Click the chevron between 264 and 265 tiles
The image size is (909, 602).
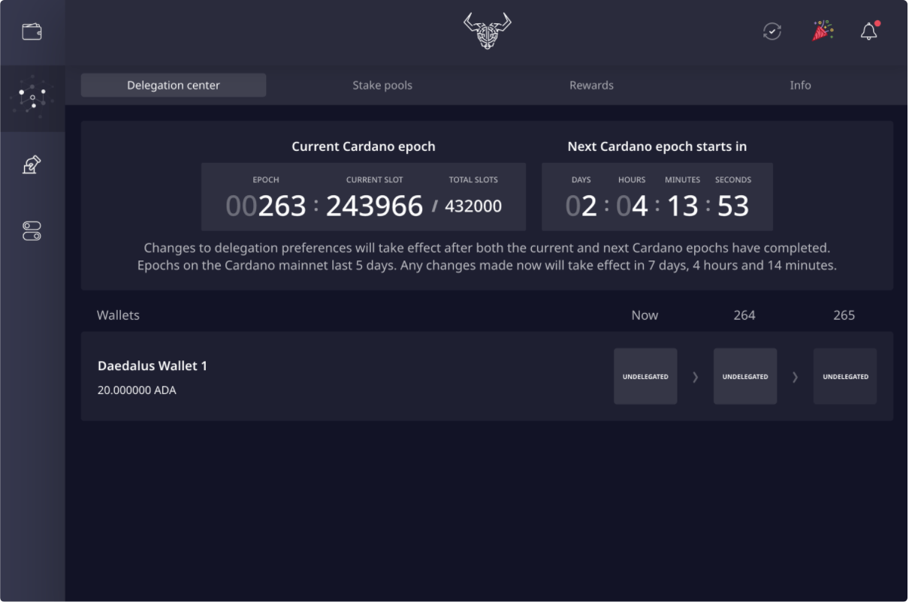[x=795, y=377]
